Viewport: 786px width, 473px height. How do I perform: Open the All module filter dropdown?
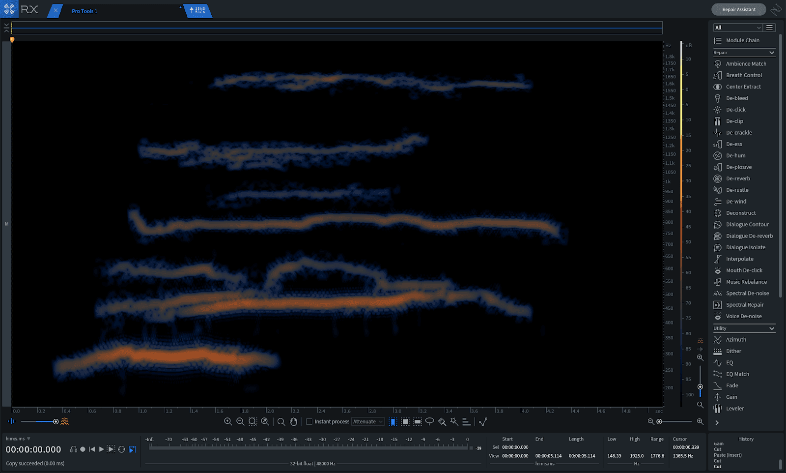[738, 28]
